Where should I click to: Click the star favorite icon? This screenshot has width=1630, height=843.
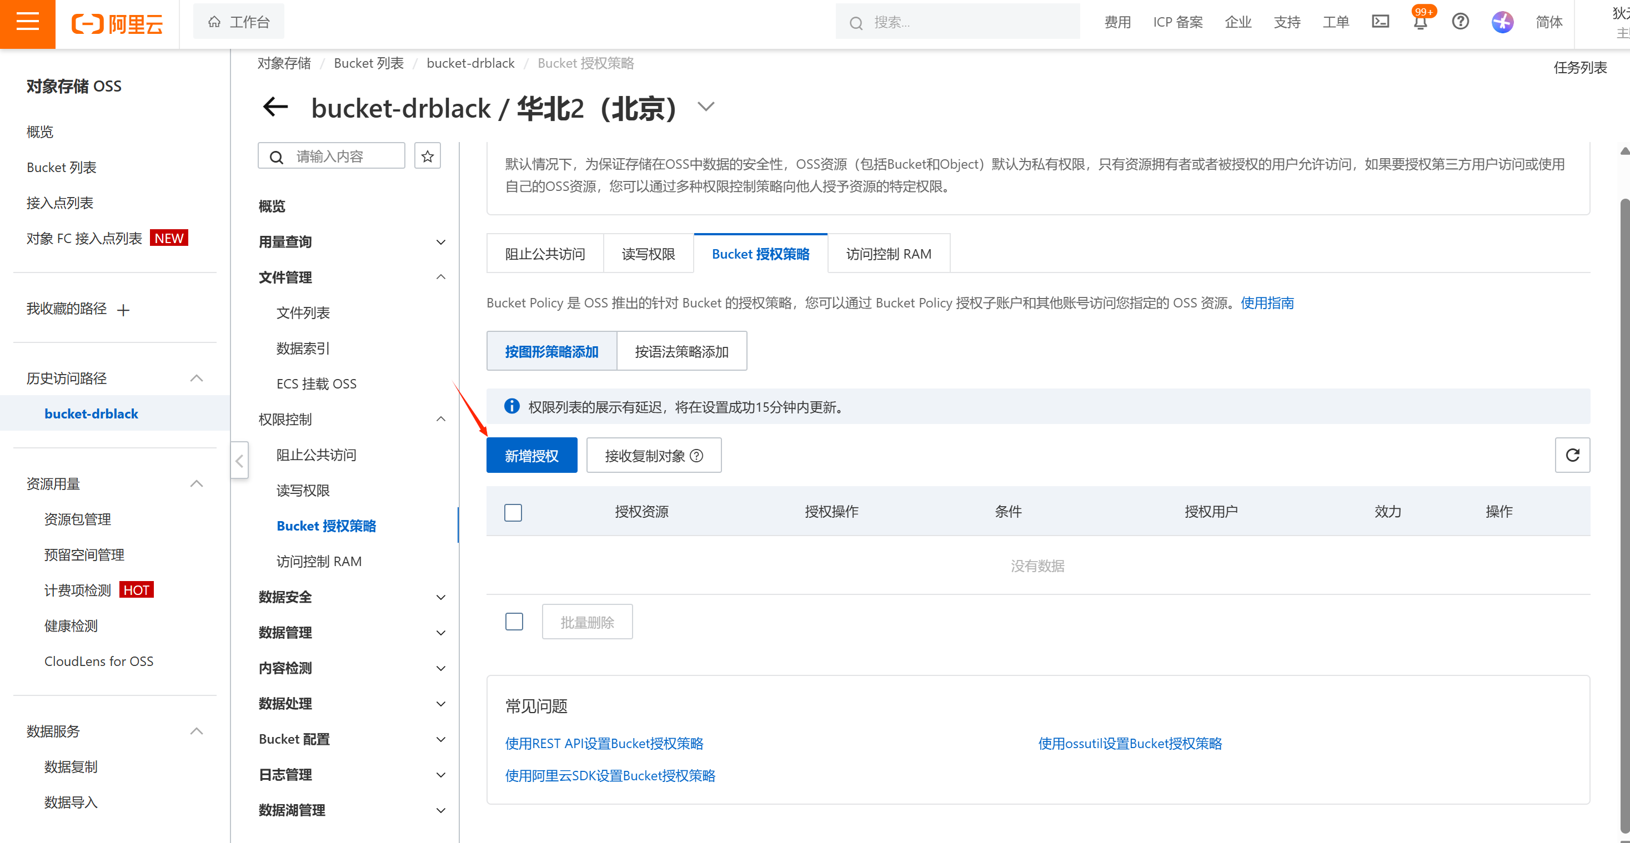click(428, 156)
